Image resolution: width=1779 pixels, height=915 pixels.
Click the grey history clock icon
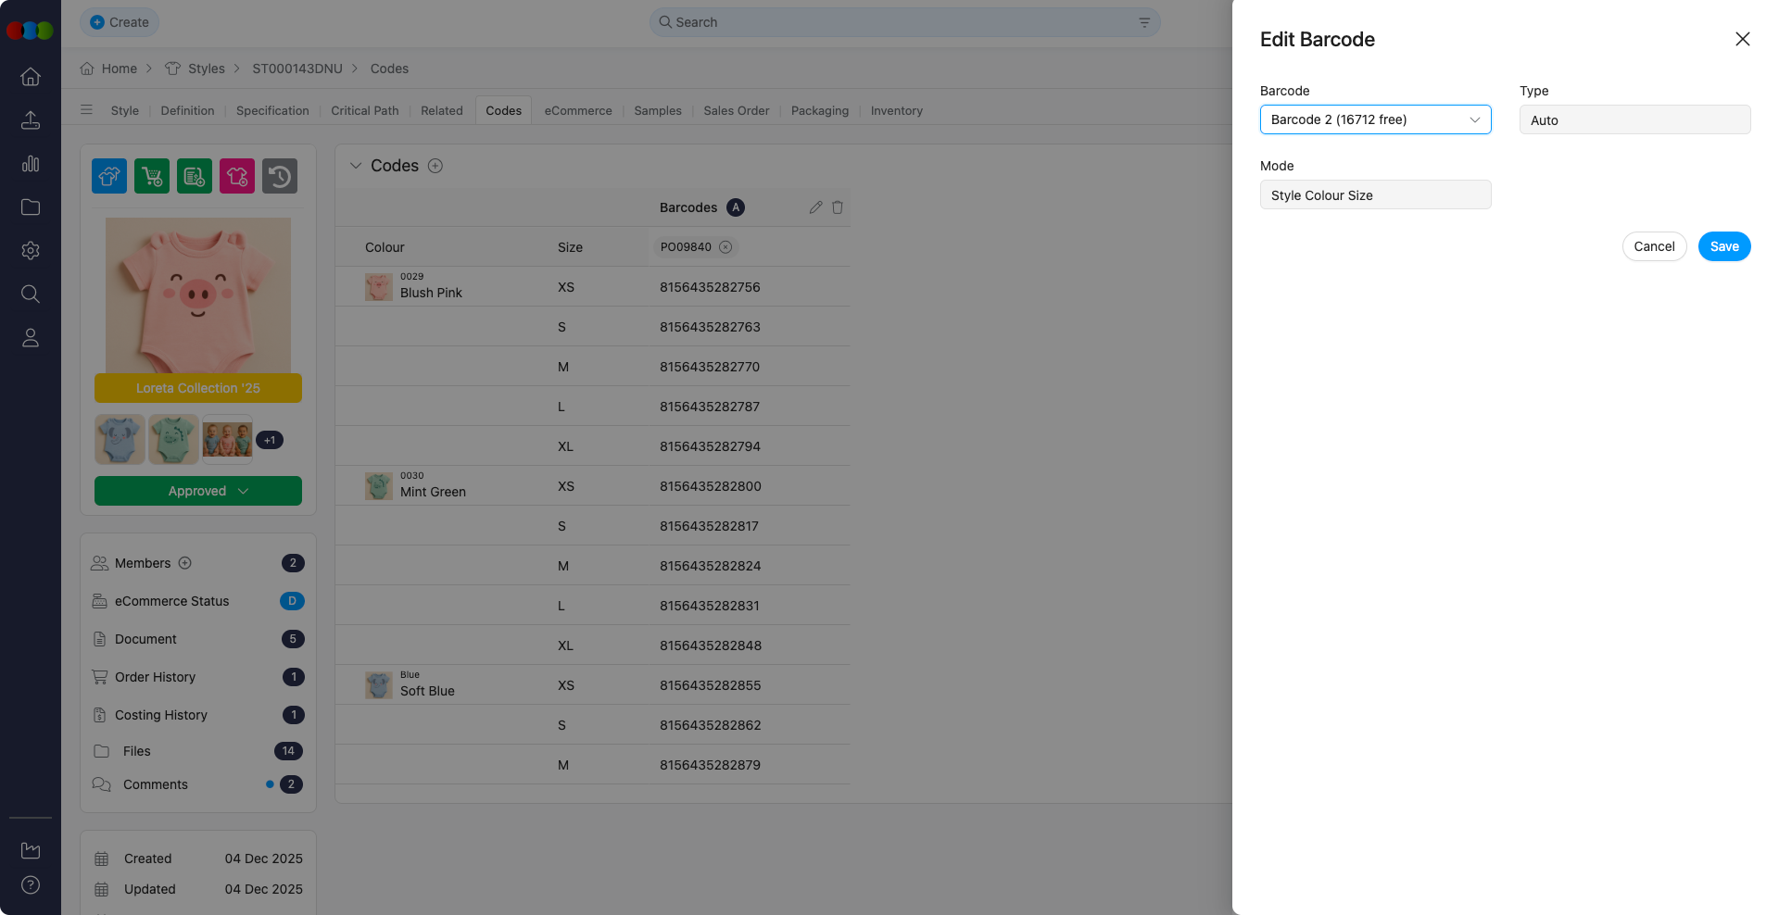click(280, 176)
